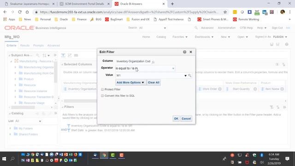This screenshot has height=166, width=295.
Task: Close the Edit Filter dialog
Action: coord(191,52)
